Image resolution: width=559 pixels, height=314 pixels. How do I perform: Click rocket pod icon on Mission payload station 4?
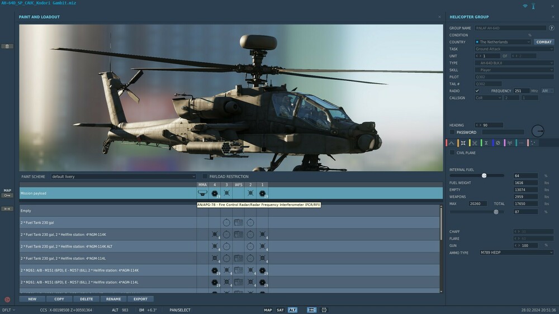coord(215,193)
